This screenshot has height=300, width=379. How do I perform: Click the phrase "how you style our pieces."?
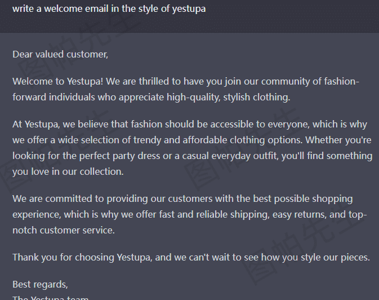(315, 257)
